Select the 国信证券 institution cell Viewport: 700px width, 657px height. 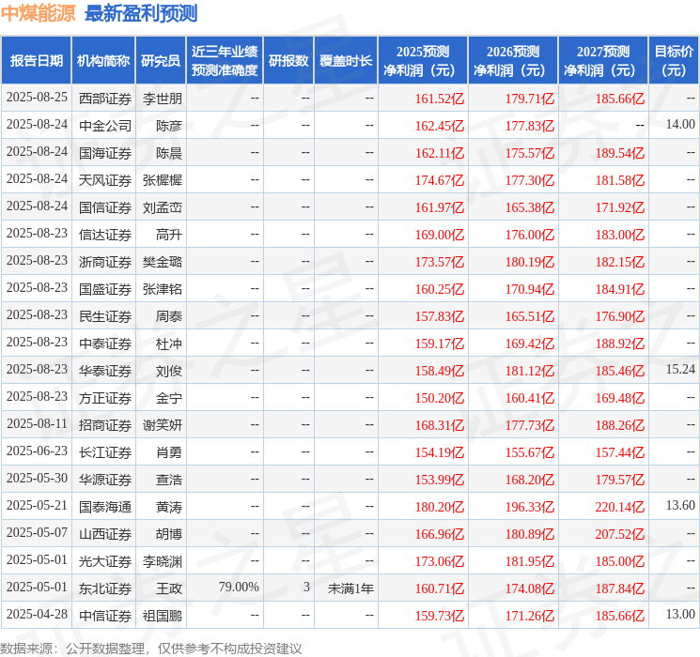click(x=105, y=207)
